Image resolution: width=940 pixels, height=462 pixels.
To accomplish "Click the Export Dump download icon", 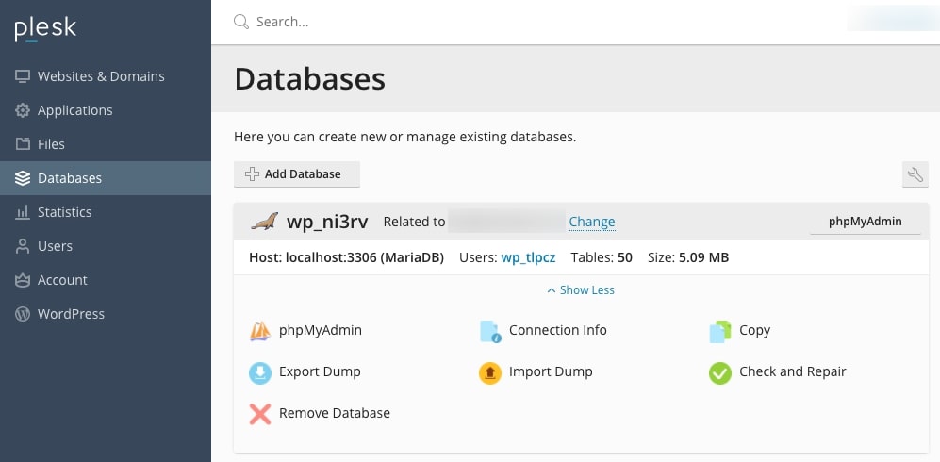I will coord(260,372).
